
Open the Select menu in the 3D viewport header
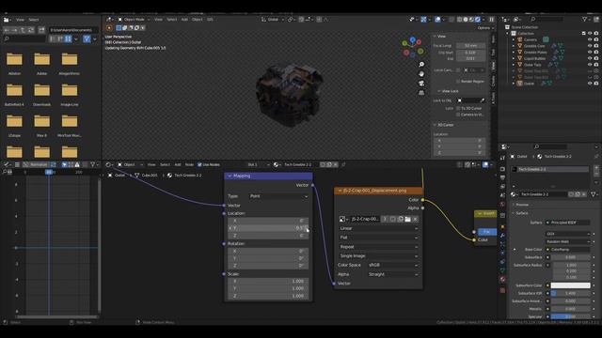tap(171, 20)
